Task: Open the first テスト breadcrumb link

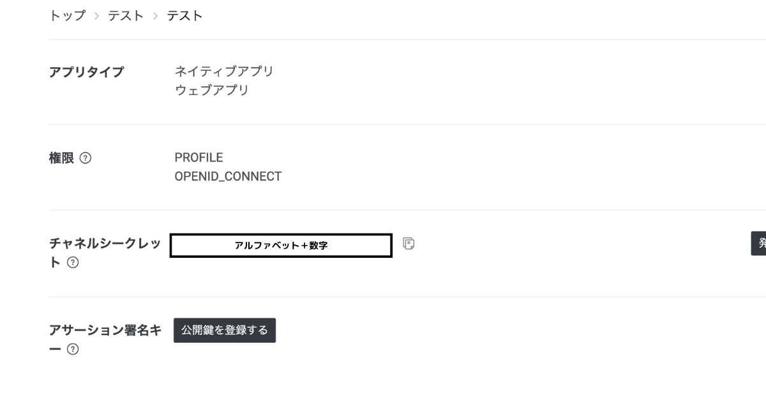Action: (x=124, y=15)
